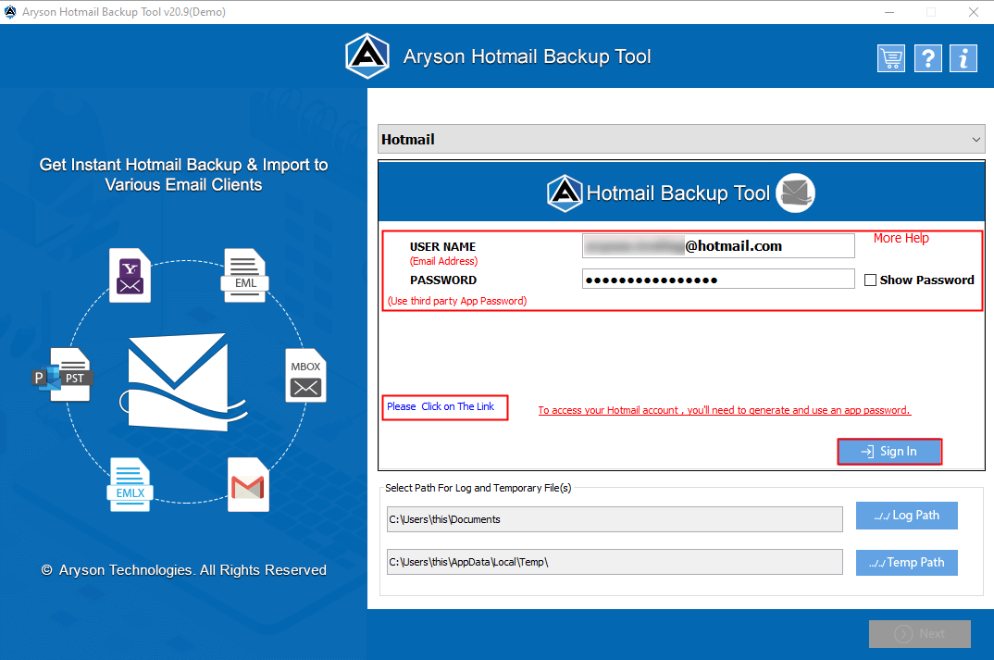Open the question mark help icon
Screen dimensions: 994x660
[x=927, y=58]
